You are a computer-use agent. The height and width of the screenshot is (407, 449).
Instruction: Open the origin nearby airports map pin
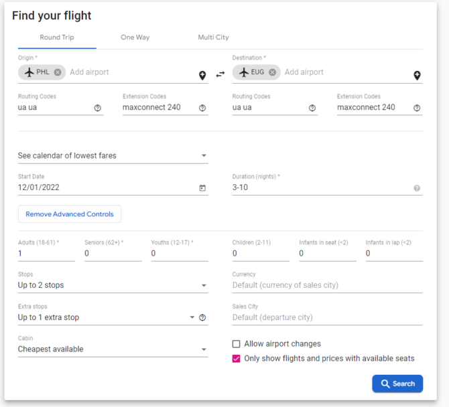click(202, 76)
